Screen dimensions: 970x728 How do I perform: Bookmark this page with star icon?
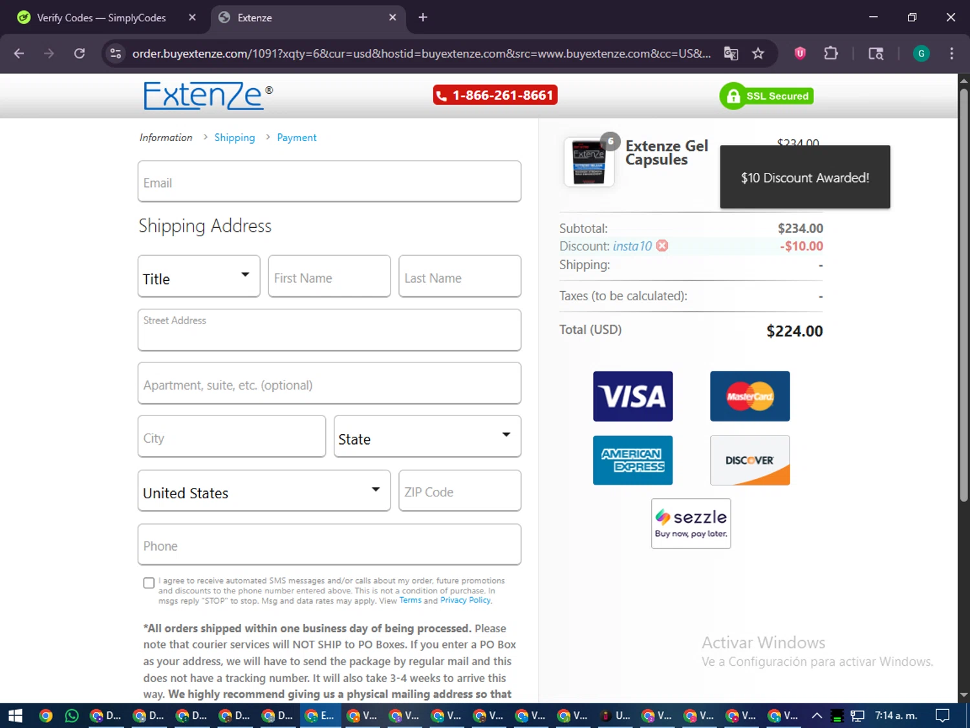(x=758, y=53)
